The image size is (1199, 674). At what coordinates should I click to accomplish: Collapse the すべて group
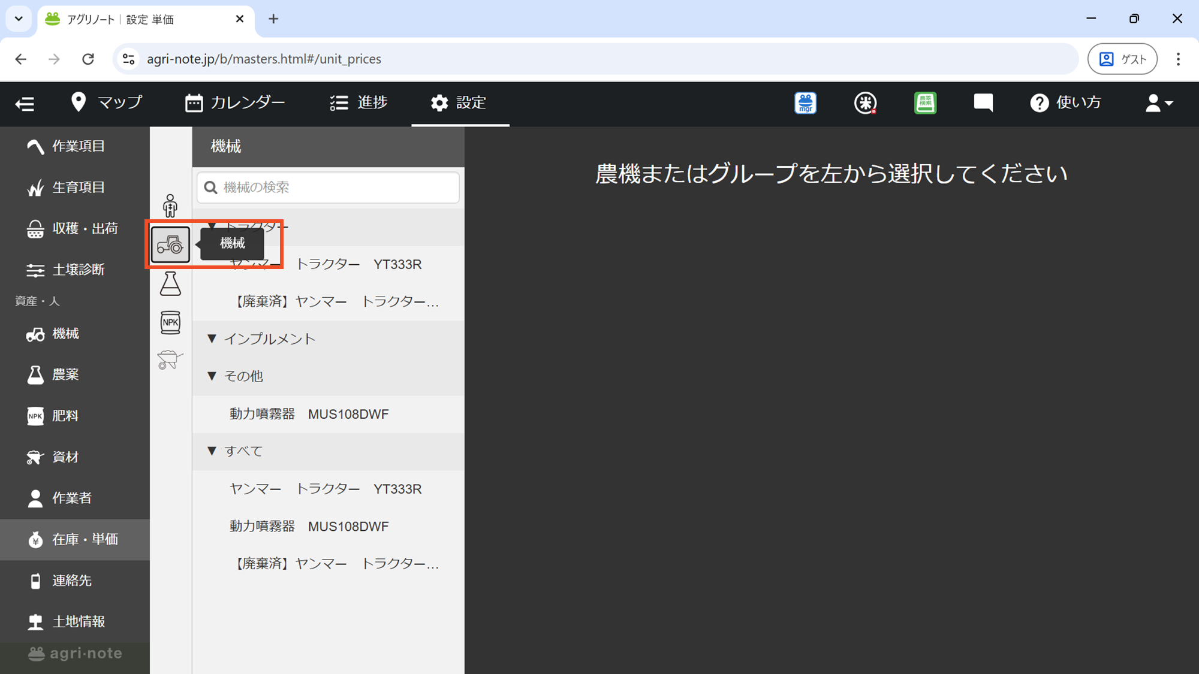tap(328, 451)
